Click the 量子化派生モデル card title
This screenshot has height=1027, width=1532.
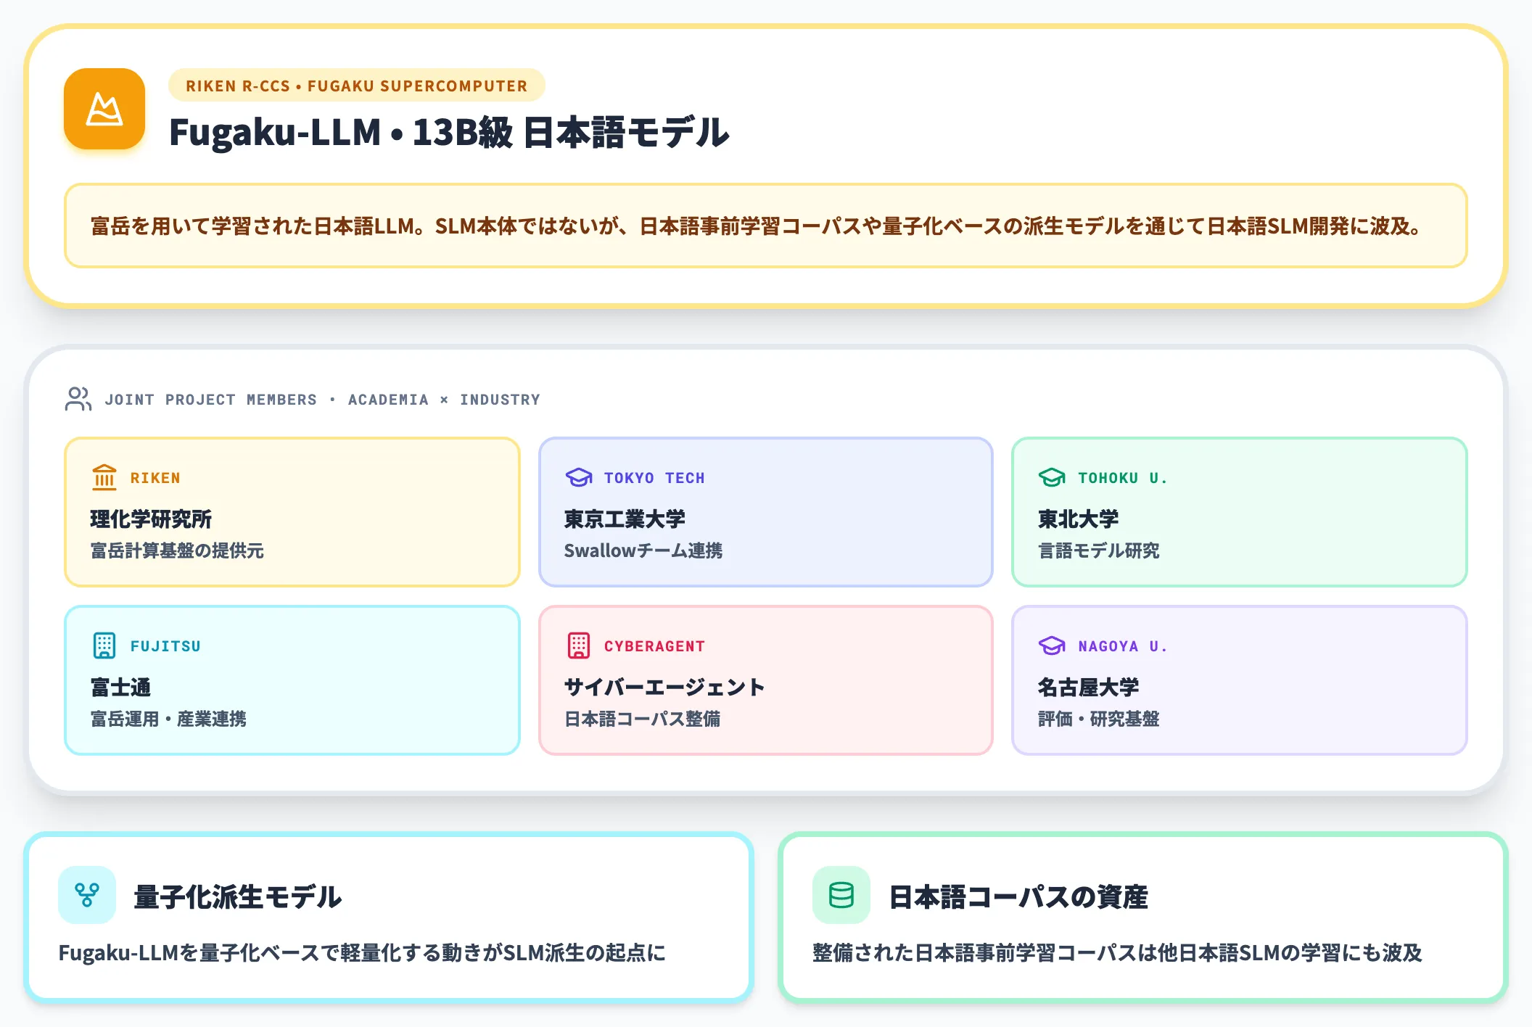[238, 896]
